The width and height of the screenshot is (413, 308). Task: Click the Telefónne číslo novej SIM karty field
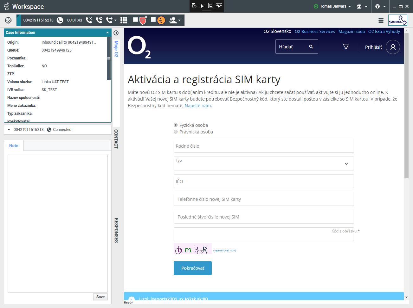(x=264, y=199)
